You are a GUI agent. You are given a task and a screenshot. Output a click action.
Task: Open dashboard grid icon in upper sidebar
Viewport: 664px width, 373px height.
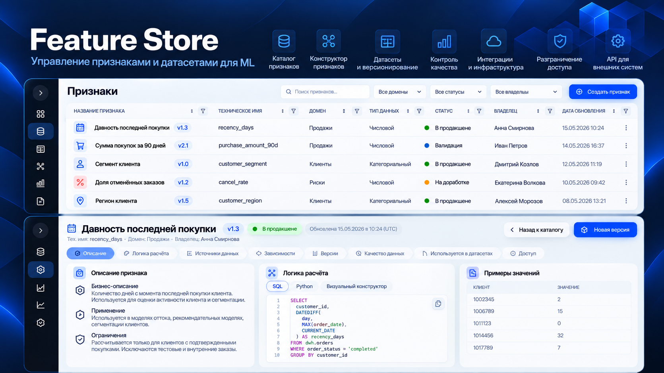pos(41,114)
